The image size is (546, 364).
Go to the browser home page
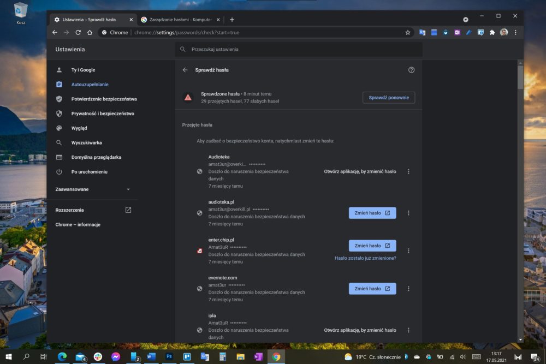tap(90, 32)
